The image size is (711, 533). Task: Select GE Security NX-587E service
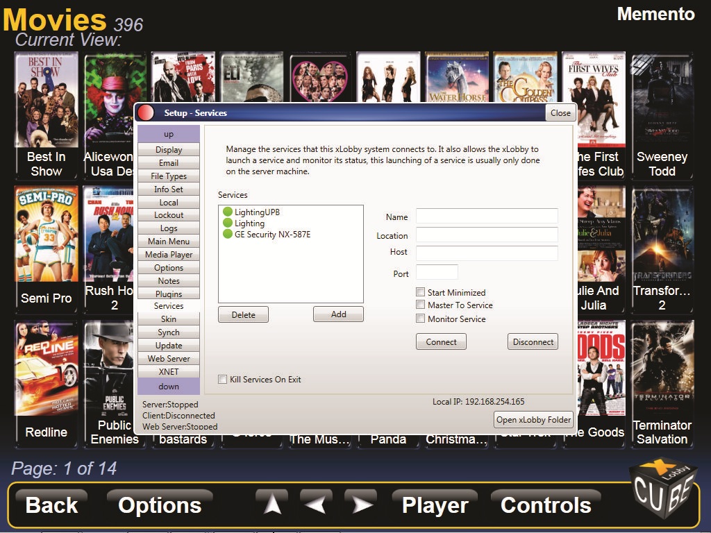272,235
